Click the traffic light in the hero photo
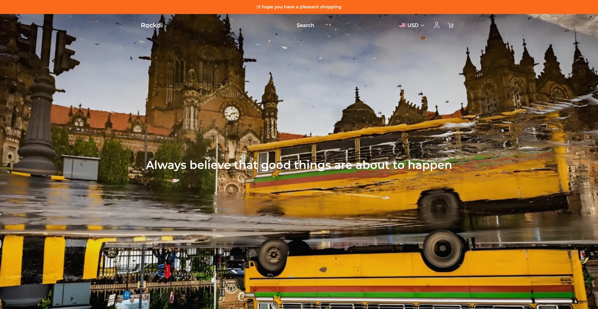The width and height of the screenshot is (598, 309). tap(65, 53)
